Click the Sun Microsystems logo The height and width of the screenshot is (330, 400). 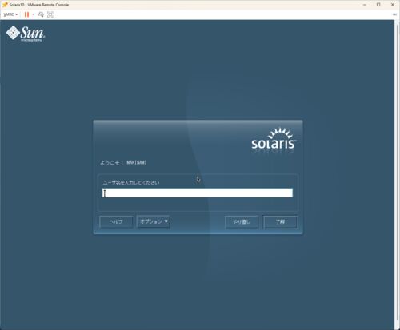pos(26,34)
